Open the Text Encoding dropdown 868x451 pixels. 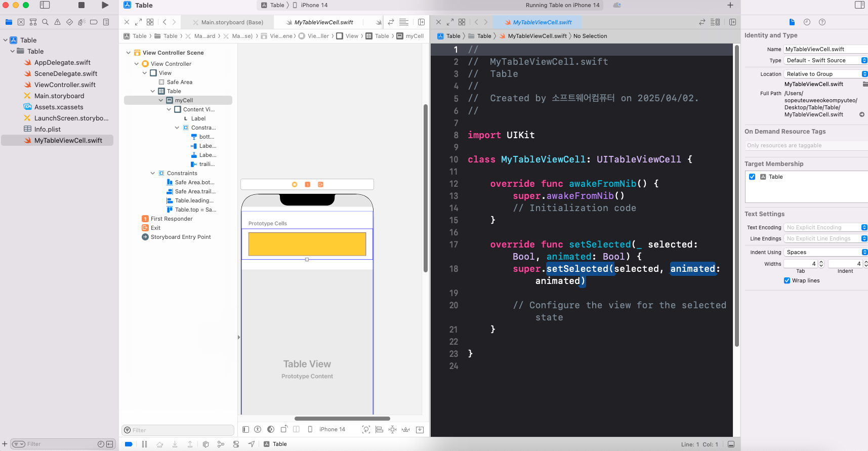point(826,227)
